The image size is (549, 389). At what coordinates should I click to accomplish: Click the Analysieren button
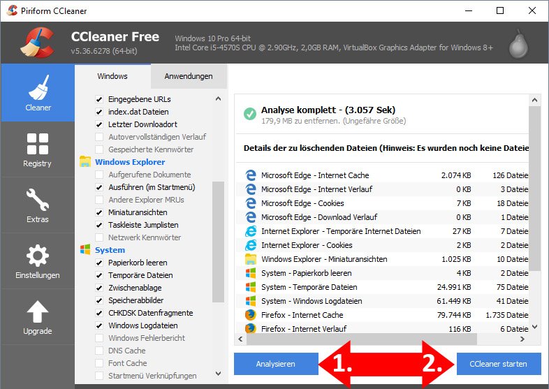(276, 364)
